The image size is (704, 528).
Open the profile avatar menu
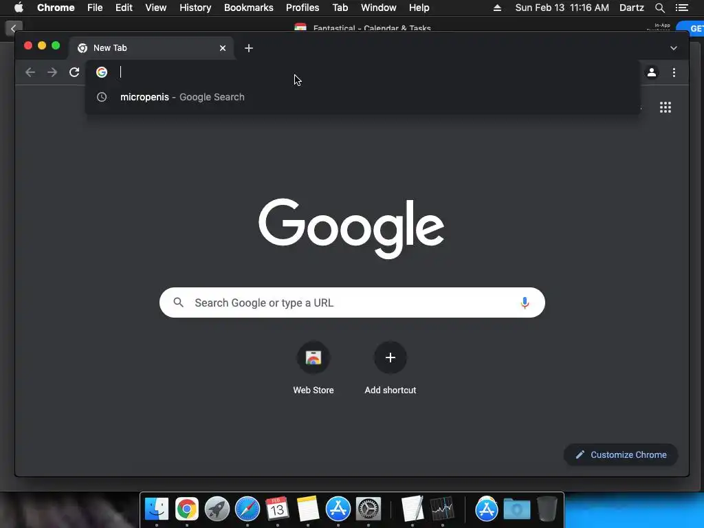point(652,72)
